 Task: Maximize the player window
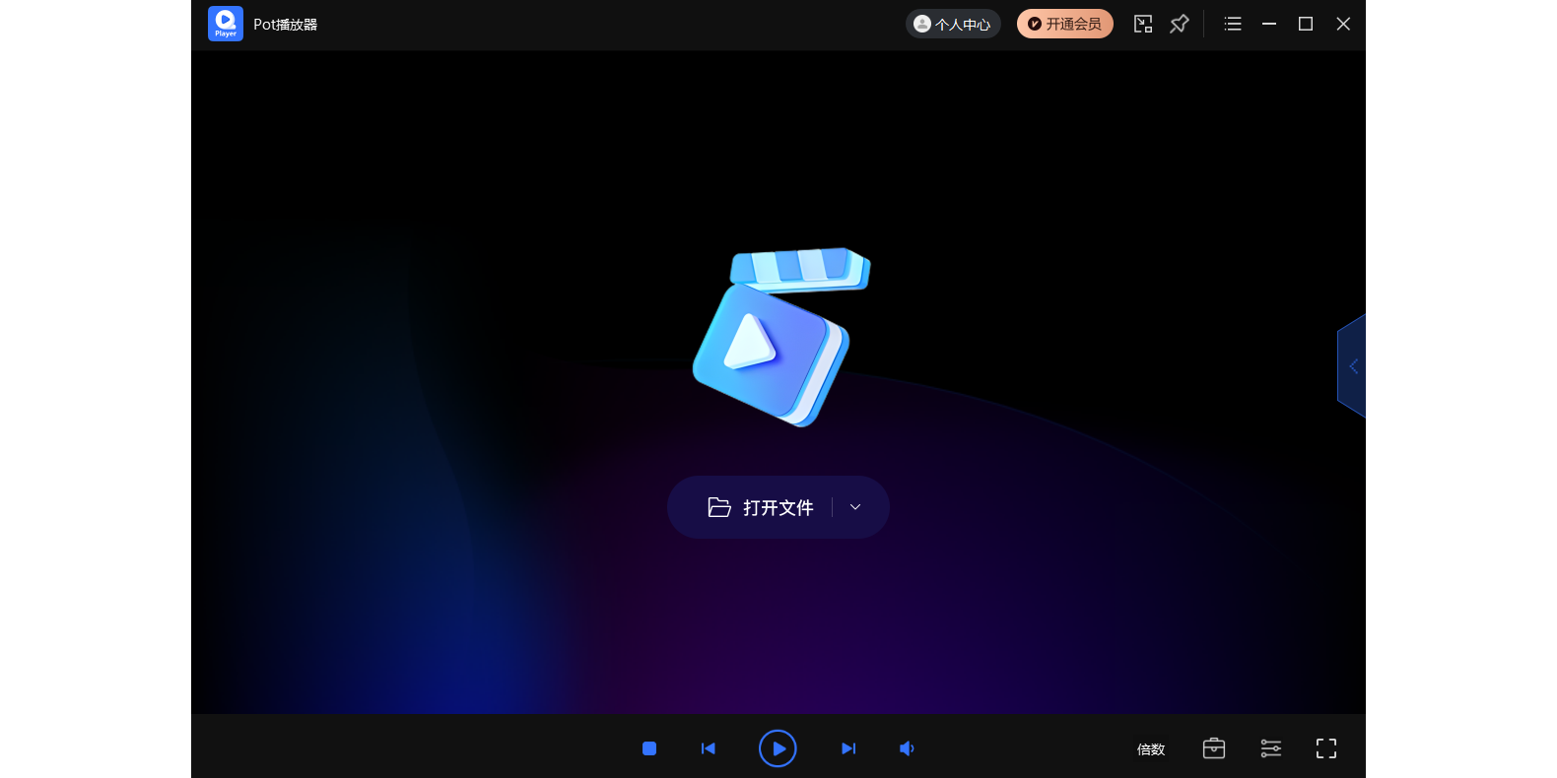coord(1306,24)
